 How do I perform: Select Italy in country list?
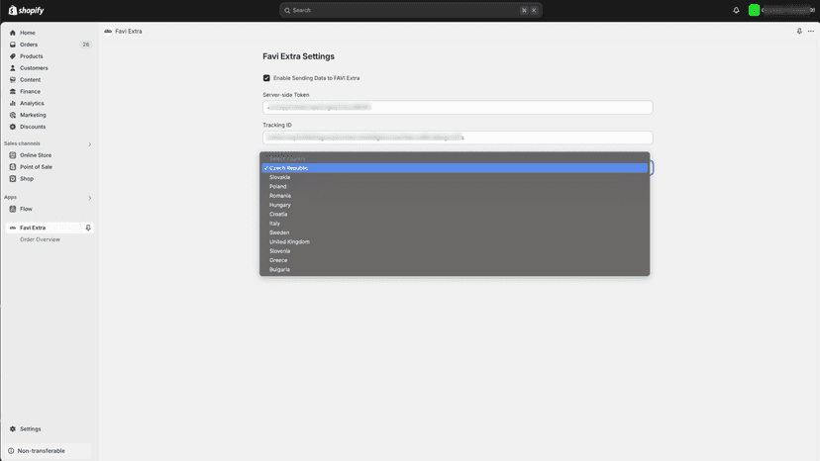tap(455, 224)
